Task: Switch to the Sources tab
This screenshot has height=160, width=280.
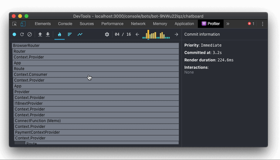Action: coord(86,24)
